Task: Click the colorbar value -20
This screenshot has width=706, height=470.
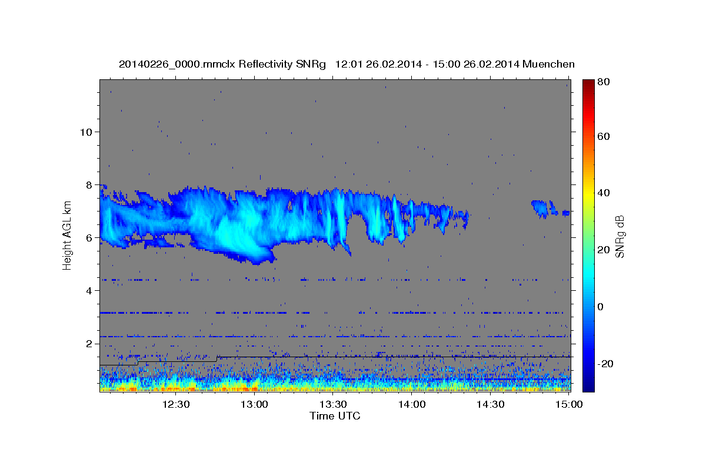Action: 605,363
